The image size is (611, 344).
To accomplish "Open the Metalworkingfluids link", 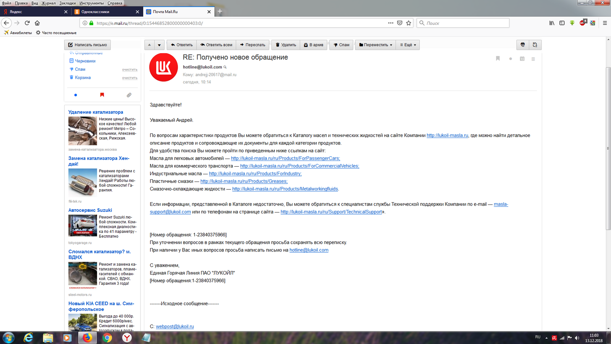I will [285, 189].
